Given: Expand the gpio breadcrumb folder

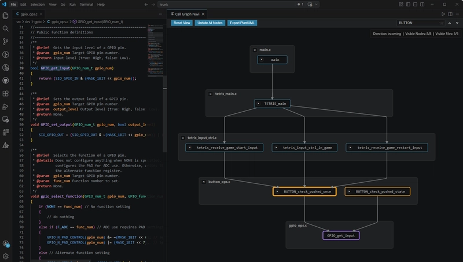Looking at the screenshot, I should coord(38,21).
